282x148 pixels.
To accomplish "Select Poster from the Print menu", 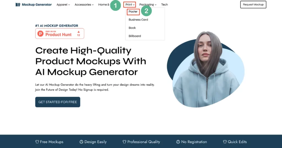I will tap(133, 12).
